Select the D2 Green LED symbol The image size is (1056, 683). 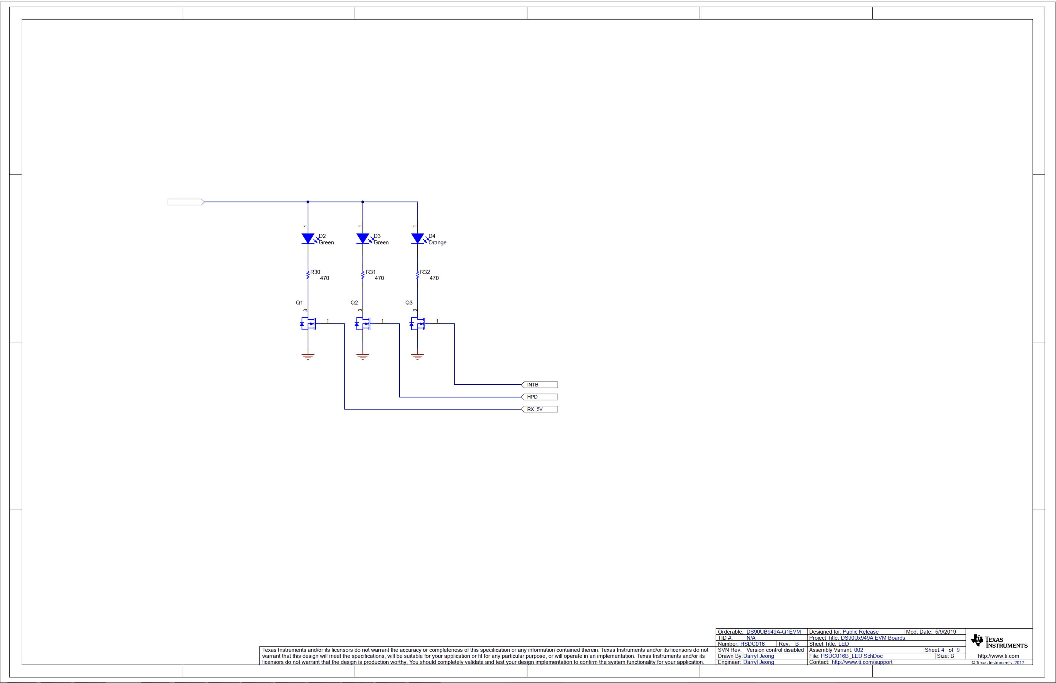tap(308, 239)
